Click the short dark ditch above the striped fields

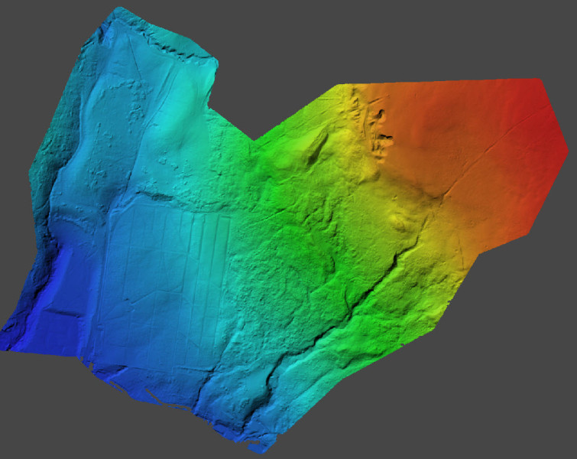pyautogui.click(x=158, y=196)
